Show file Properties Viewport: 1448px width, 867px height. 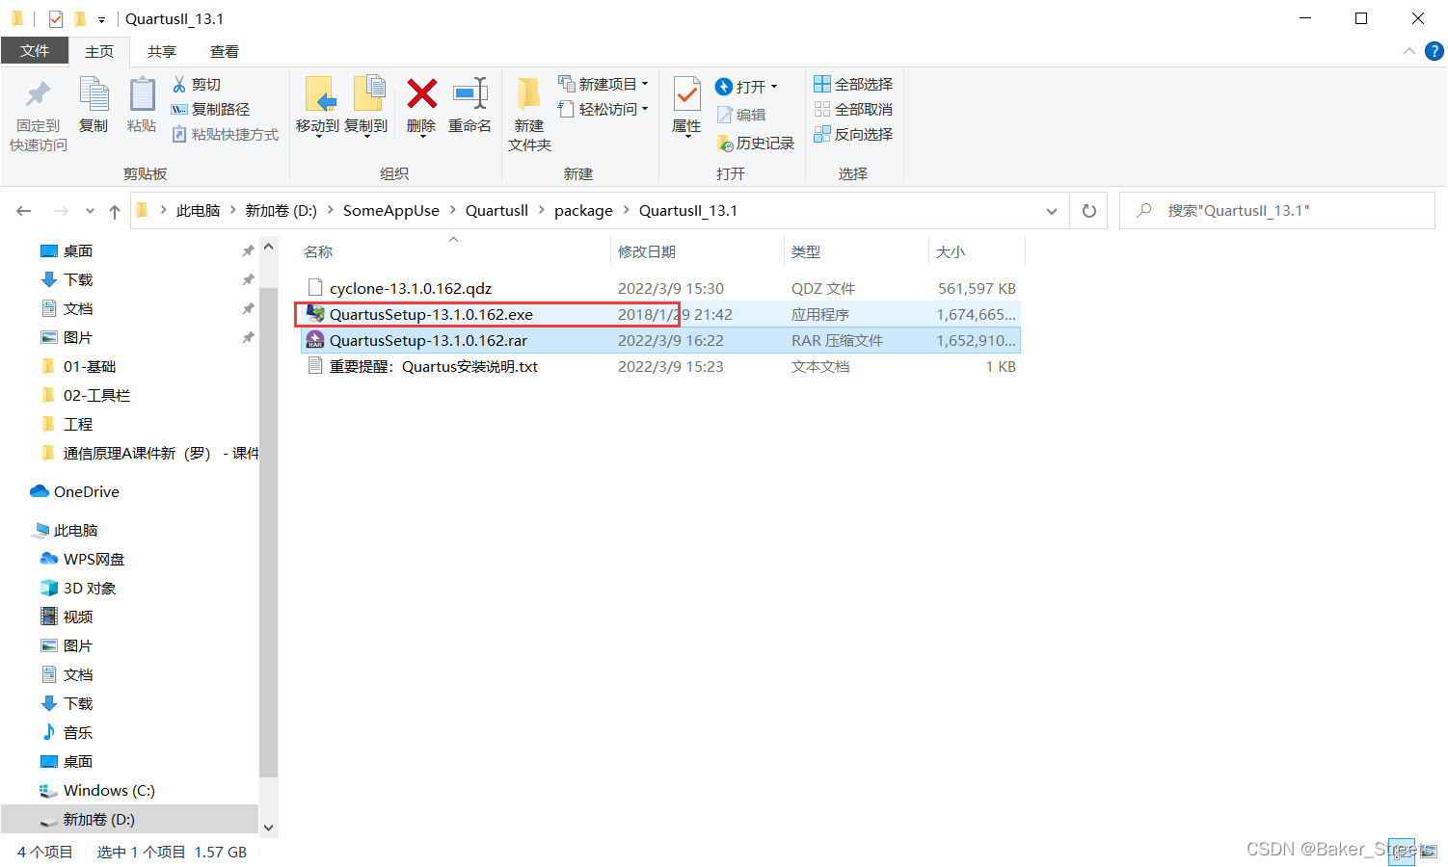(686, 107)
